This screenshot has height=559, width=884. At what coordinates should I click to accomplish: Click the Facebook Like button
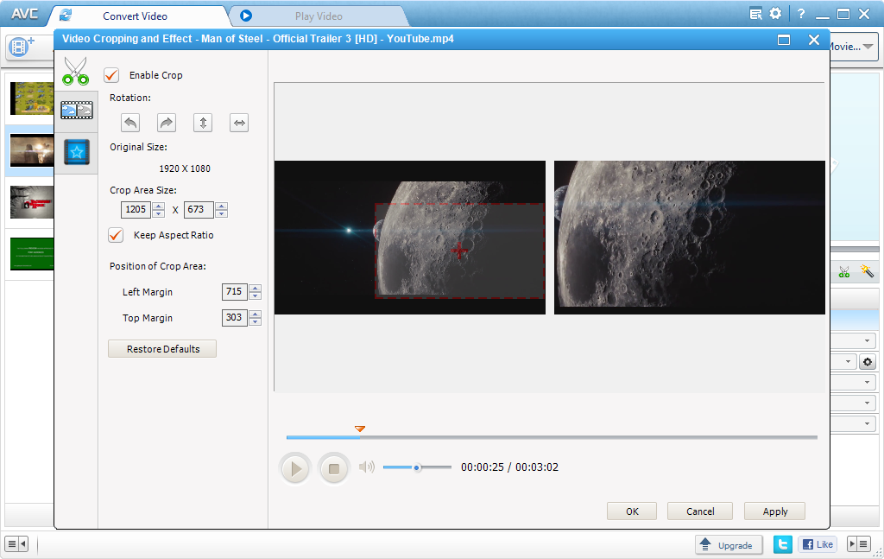(x=818, y=544)
